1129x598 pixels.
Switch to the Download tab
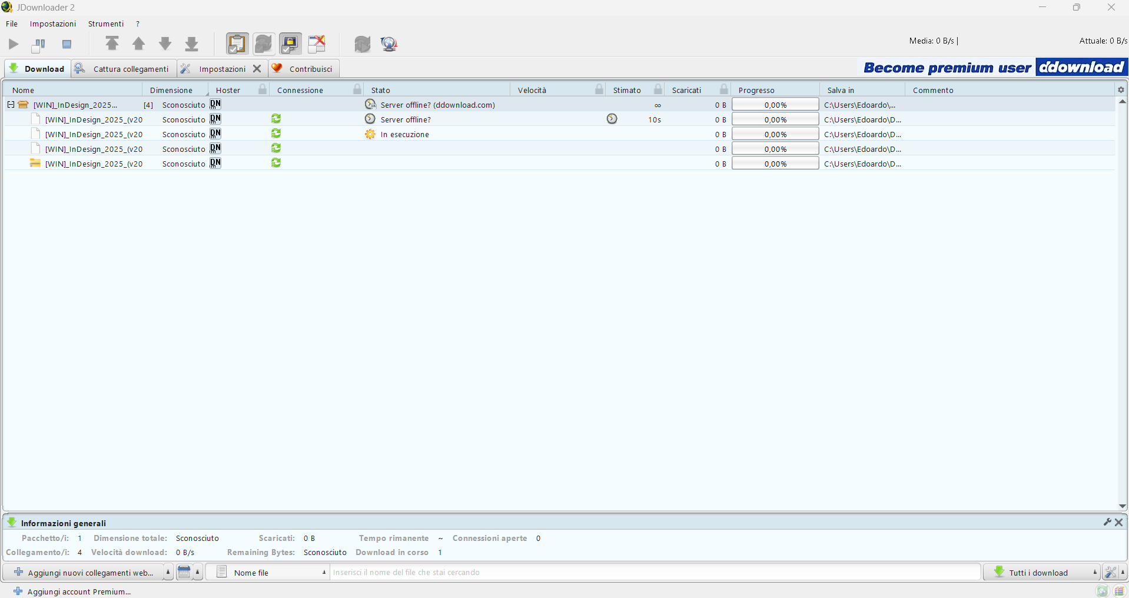[38, 68]
